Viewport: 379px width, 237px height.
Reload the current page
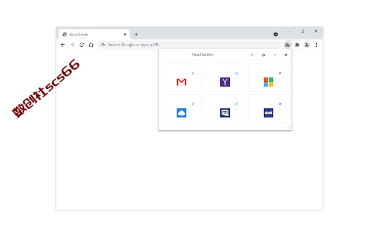point(82,45)
